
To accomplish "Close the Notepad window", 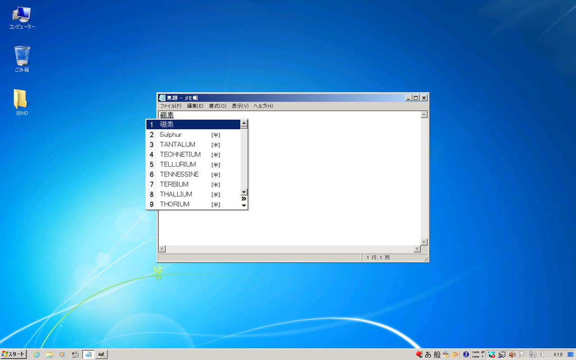I will tap(423, 98).
